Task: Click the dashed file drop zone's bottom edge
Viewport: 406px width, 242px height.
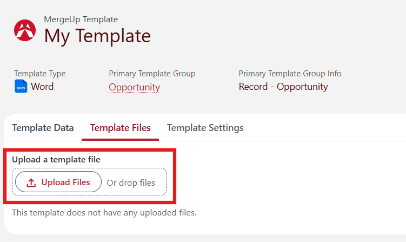Action: click(89, 195)
